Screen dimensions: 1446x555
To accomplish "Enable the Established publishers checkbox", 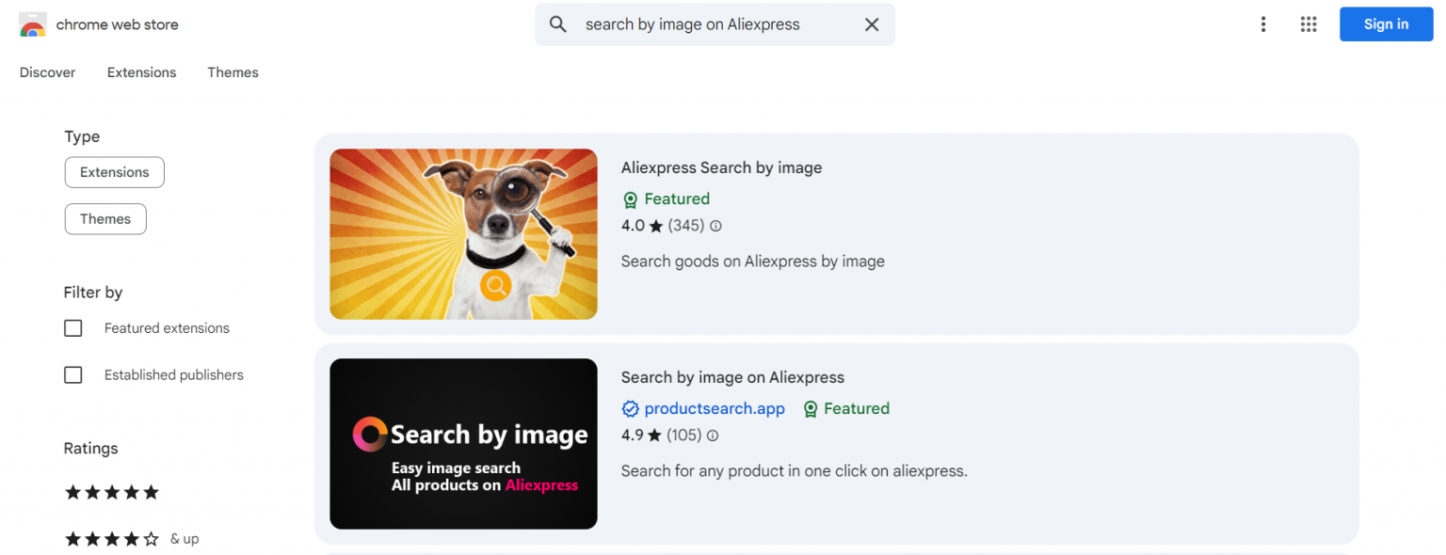I will click(73, 374).
